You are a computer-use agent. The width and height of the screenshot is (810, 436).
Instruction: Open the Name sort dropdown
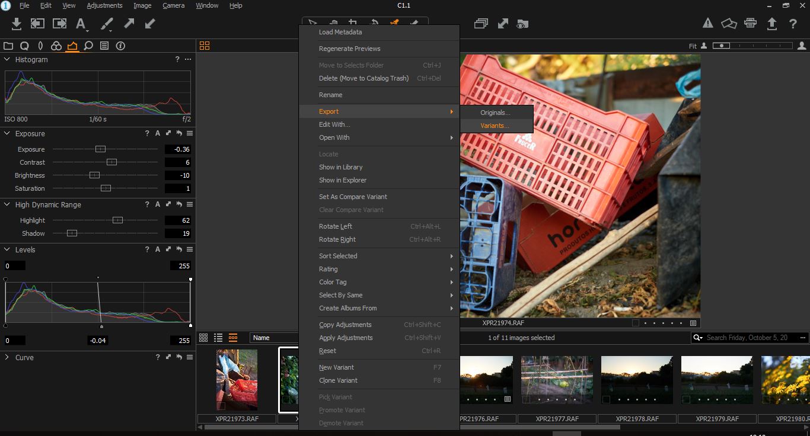point(273,338)
